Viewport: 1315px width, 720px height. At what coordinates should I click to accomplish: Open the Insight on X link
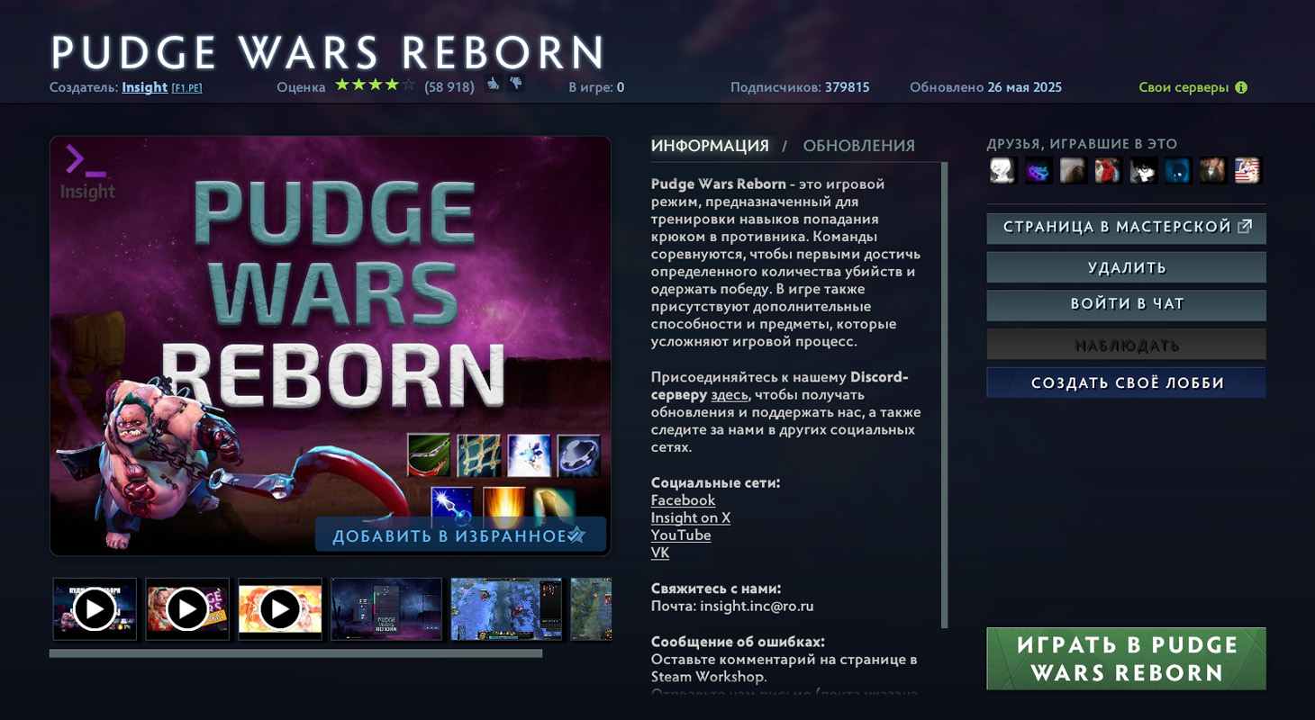[x=691, y=517]
